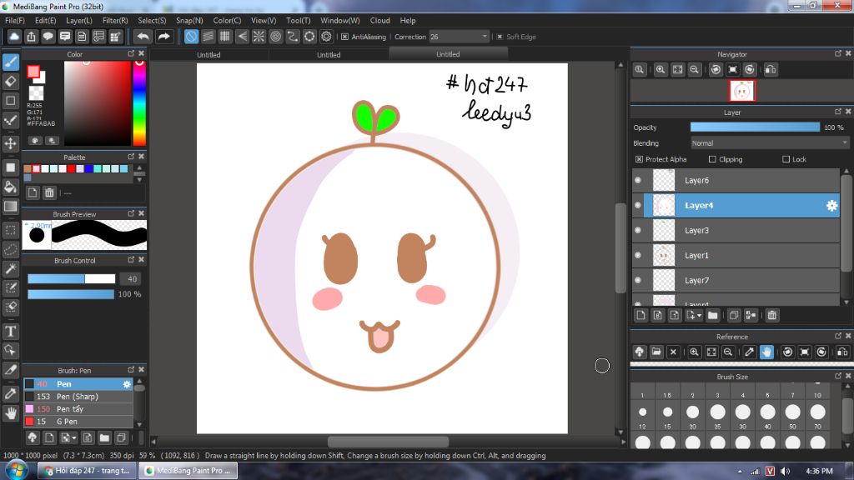Viewport: 854px width, 480px height.
Task: Select the Pen tẩy brush
Action: tap(78, 408)
